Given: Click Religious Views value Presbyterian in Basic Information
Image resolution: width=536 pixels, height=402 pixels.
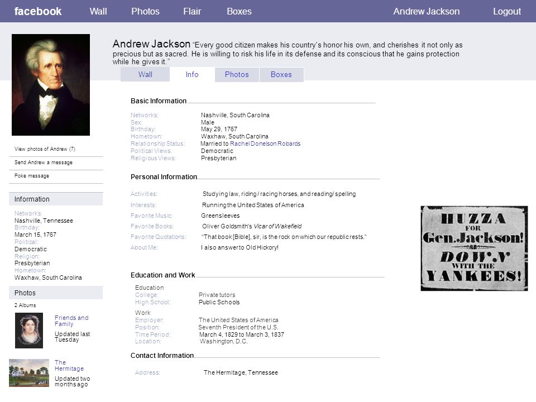Looking at the screenshot, I should 218,158.
